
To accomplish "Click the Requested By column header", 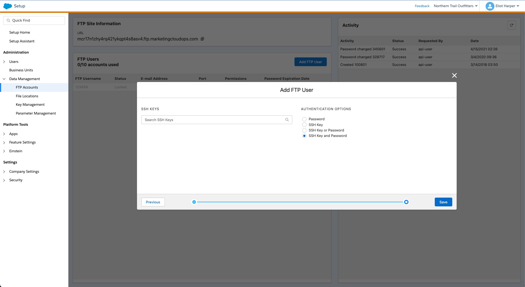I will (430, 41).
